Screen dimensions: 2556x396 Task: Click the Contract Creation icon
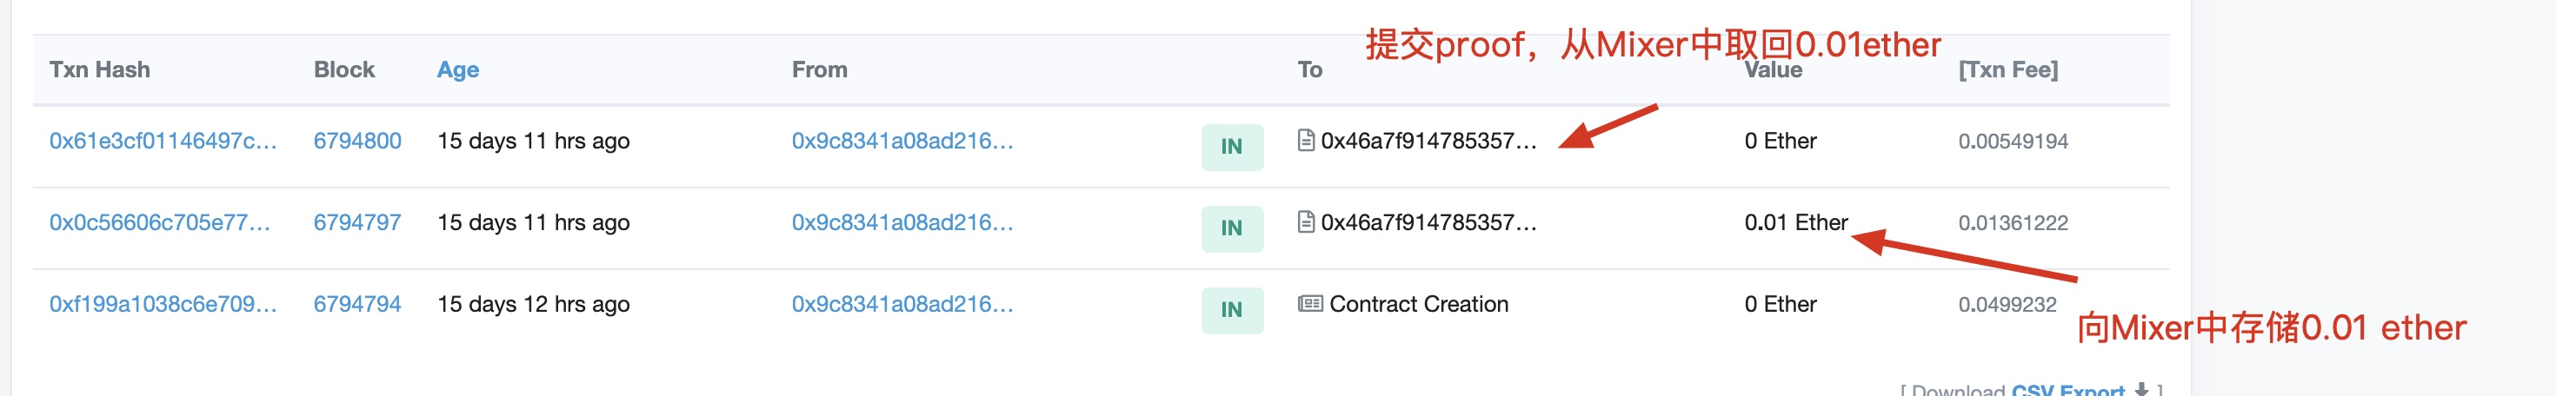pyautogui.click(x=1310, y=304)
